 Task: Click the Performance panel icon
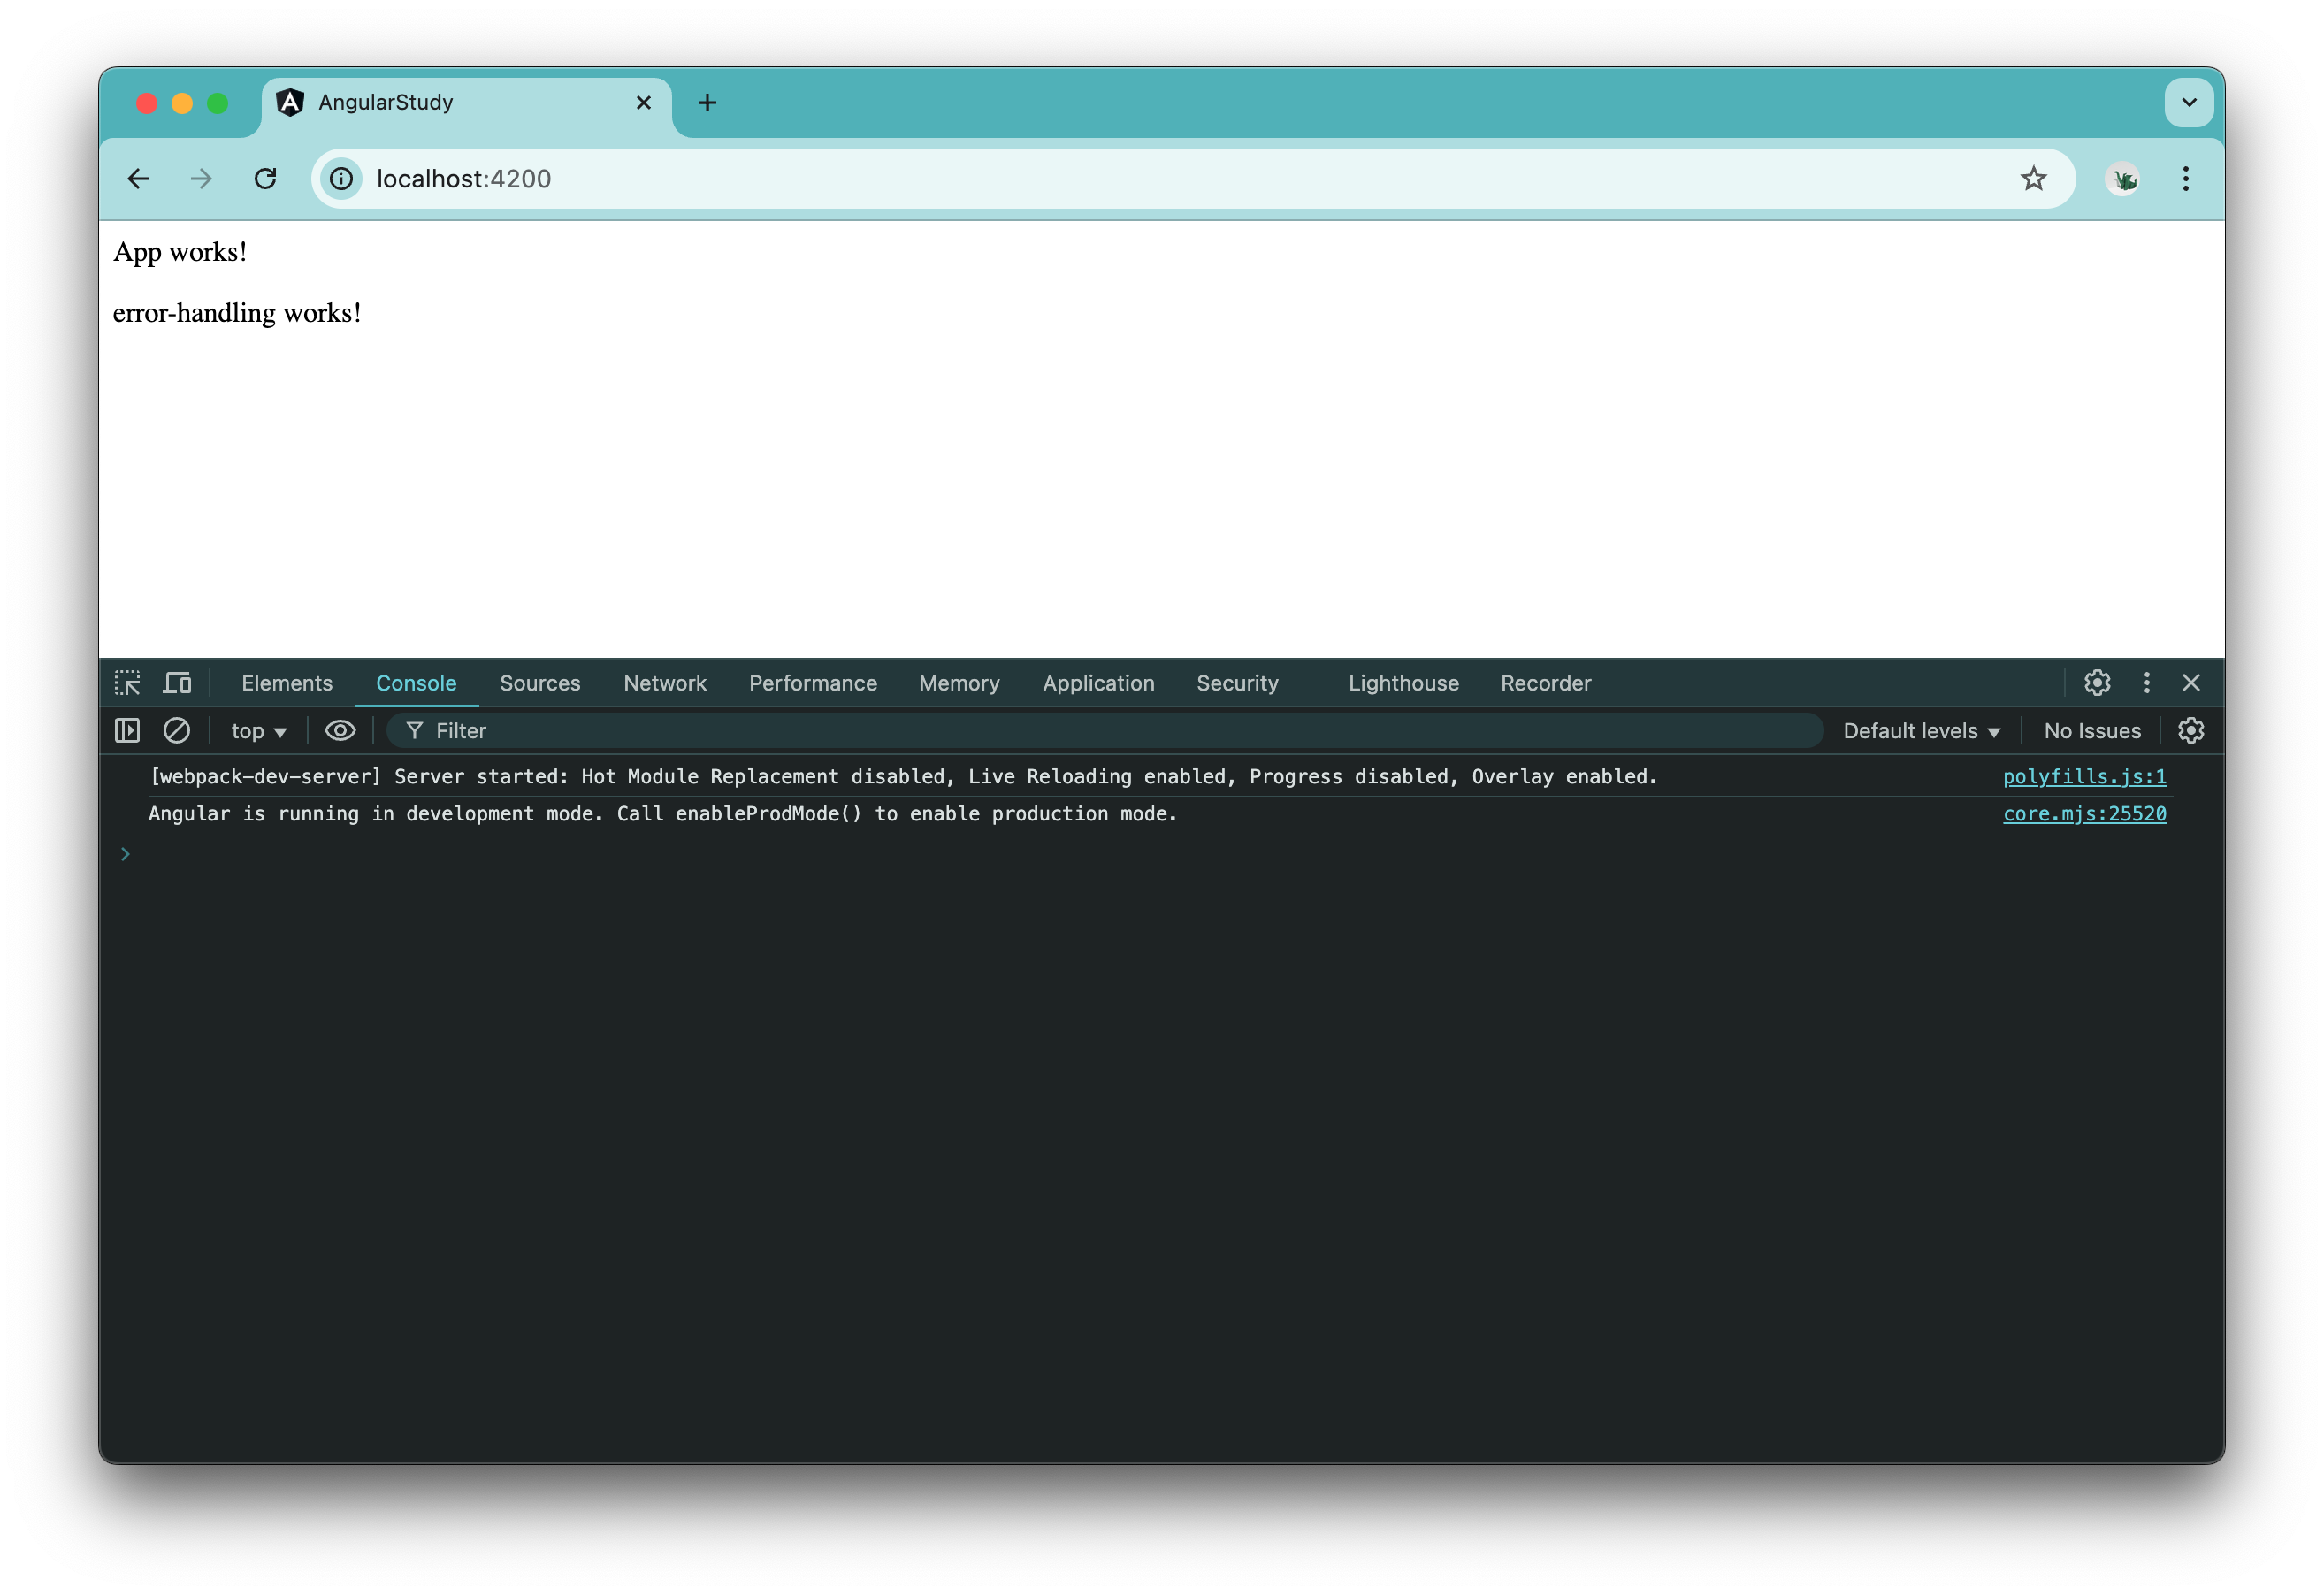(x=813, y=682)
